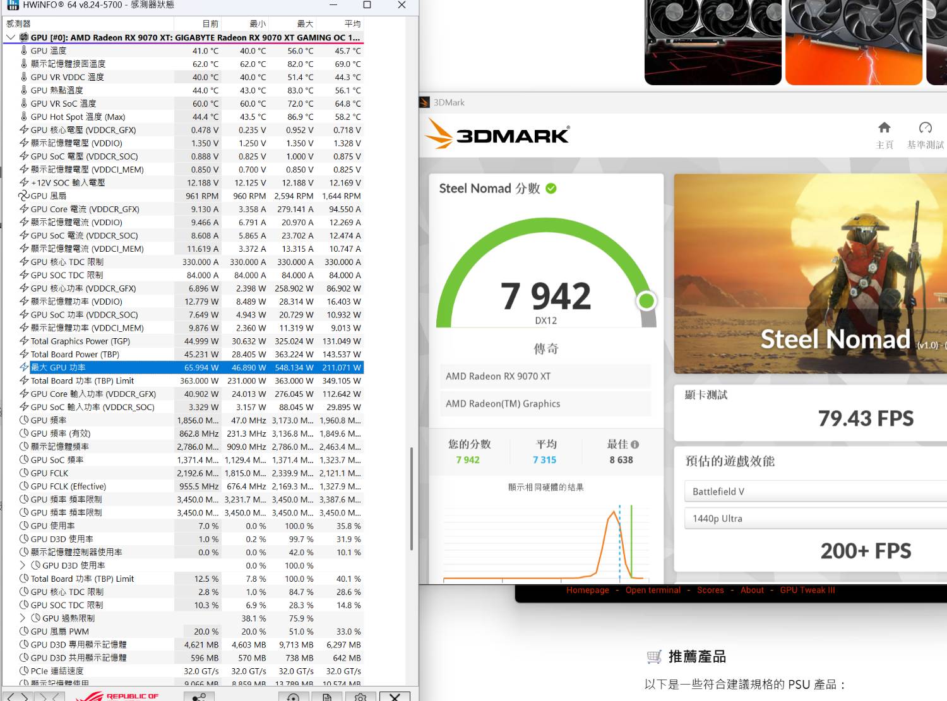Click the Scores link in background window

pos(710,591)
